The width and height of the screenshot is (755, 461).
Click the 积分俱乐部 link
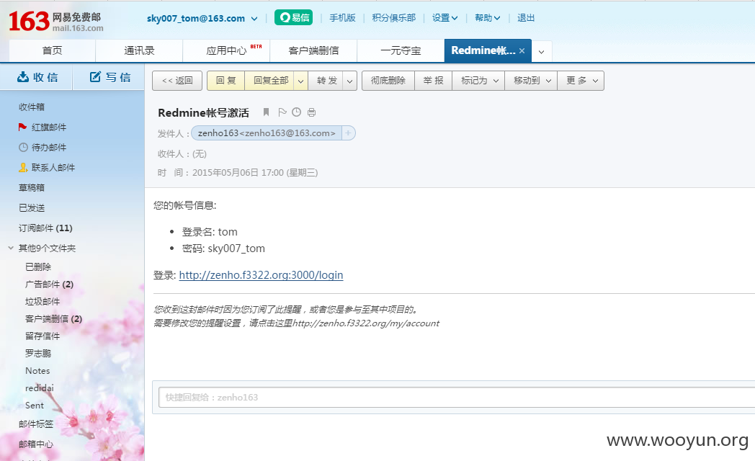(393, 18)
